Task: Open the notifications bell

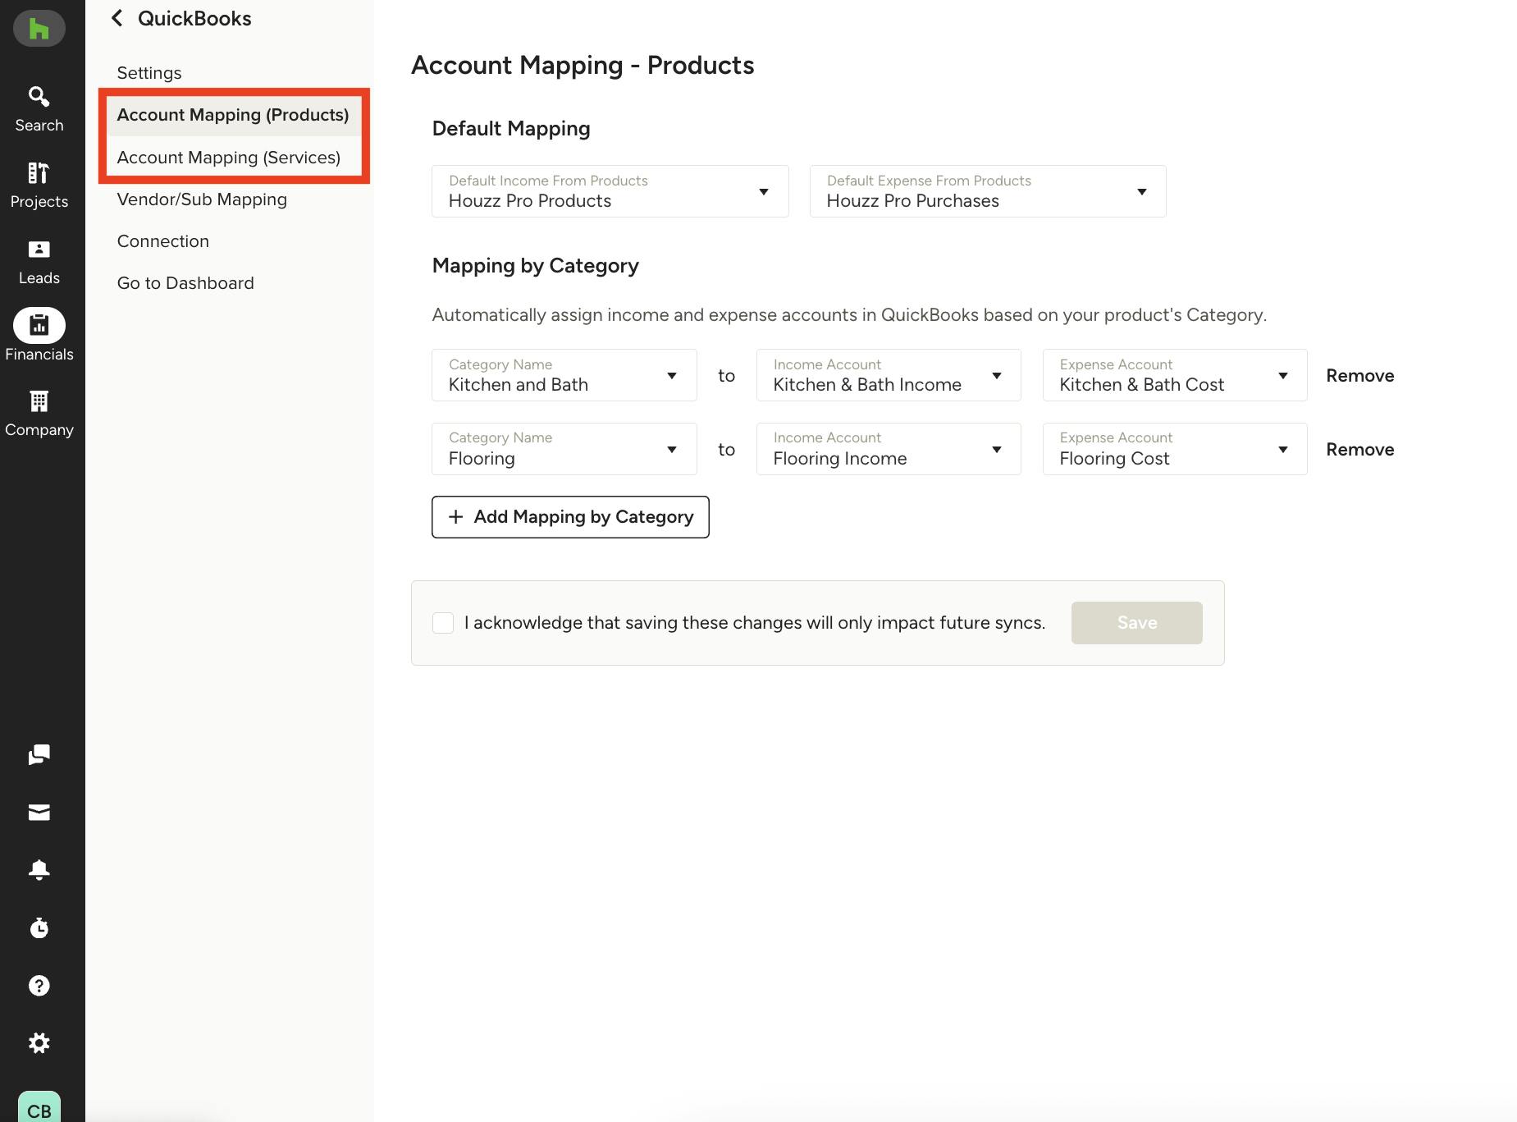Action: coord(39,870)
